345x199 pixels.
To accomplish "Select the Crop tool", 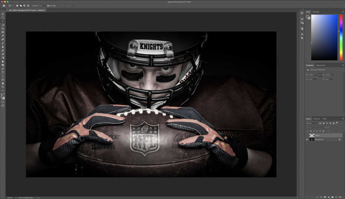I will pos(3,29).
